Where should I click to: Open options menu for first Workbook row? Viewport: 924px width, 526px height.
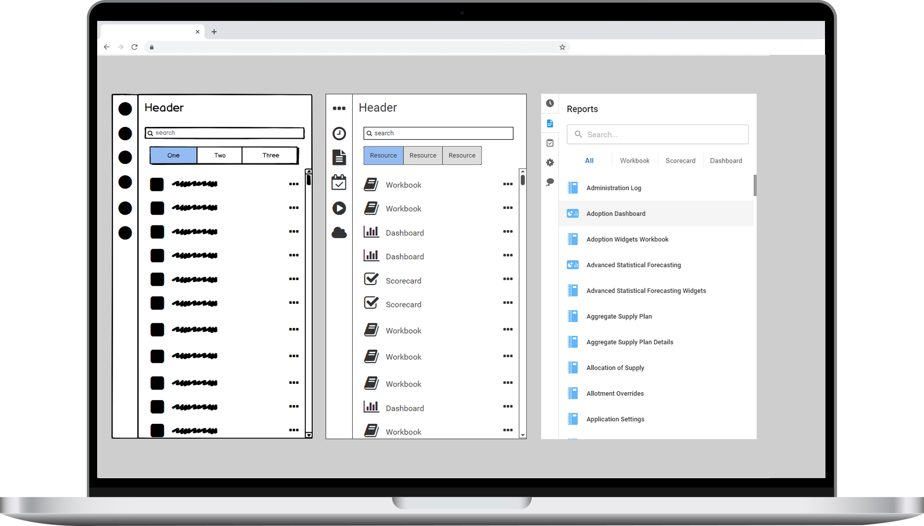[x=508, y=184]
